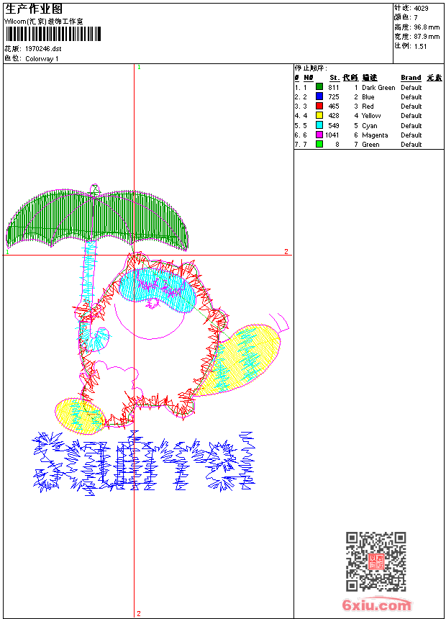The height and width of the screenshot is (619, 446).
Task: Click the "生产作业图" page title
Action: pos(34,9)
